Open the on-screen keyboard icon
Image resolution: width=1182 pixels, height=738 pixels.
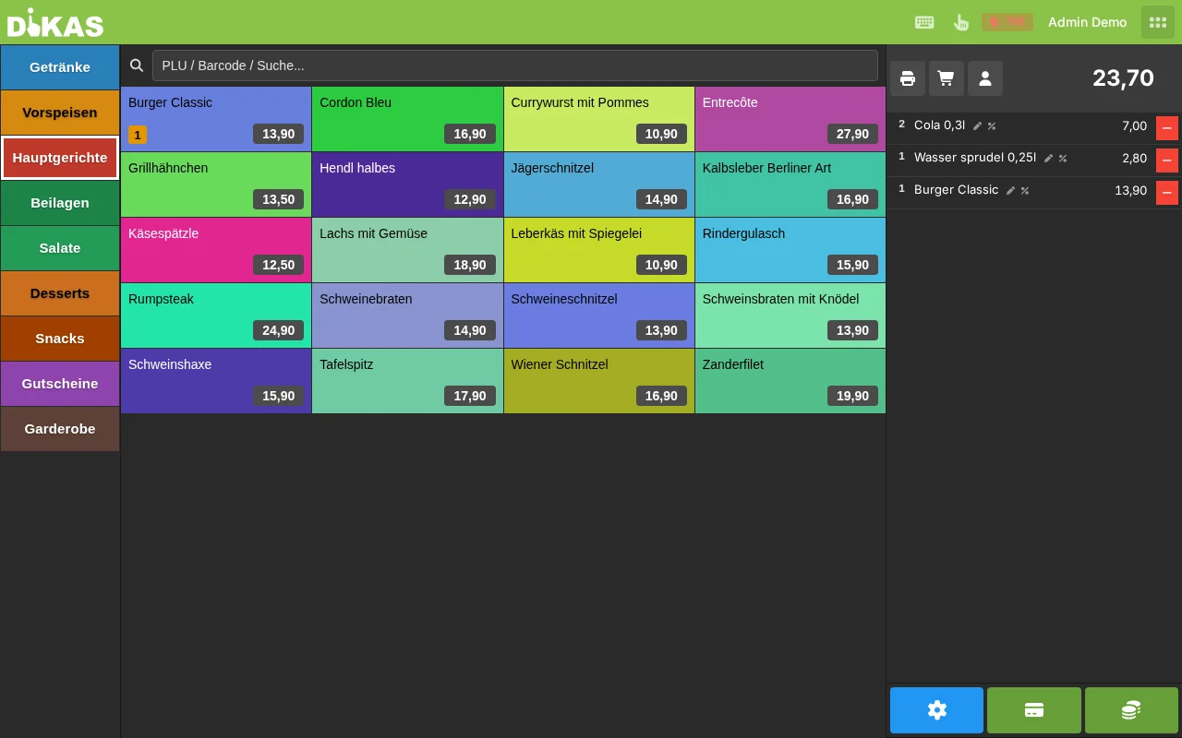click(x=924, y=22)
